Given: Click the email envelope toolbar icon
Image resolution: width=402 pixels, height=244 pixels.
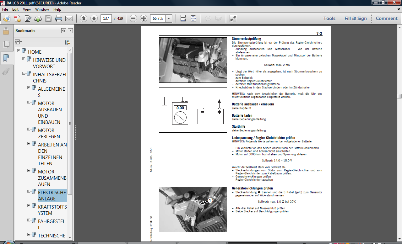Looking at the screenshot, I should pos(69,19).
